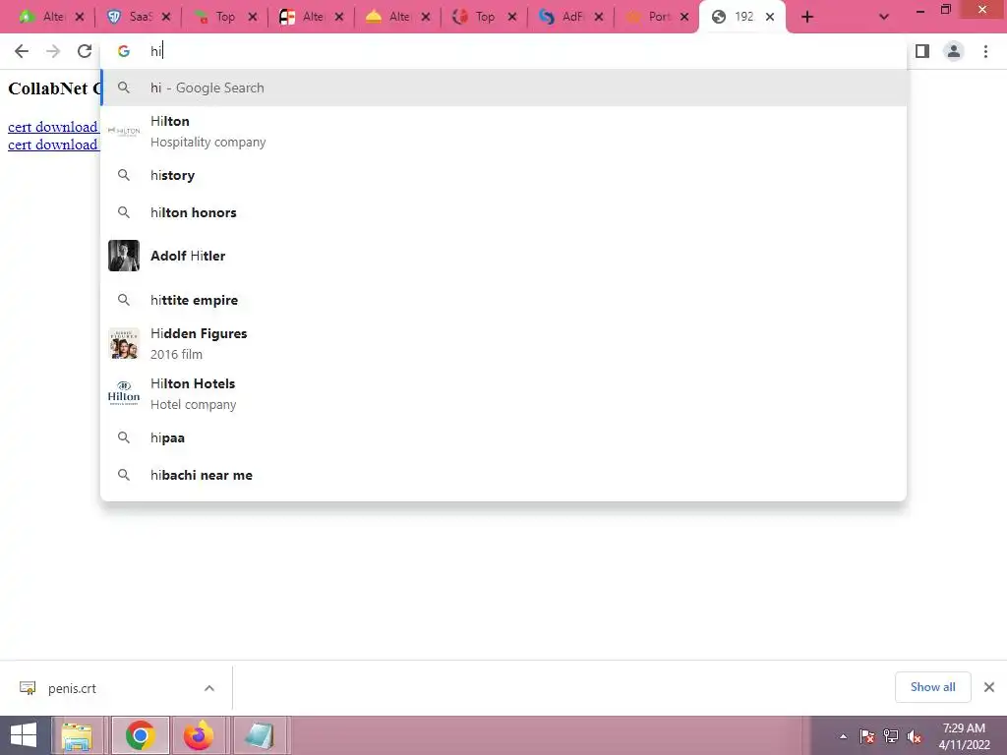Click the second 'cert download' link
The image size is (1007, 755).
coord(53,145)
